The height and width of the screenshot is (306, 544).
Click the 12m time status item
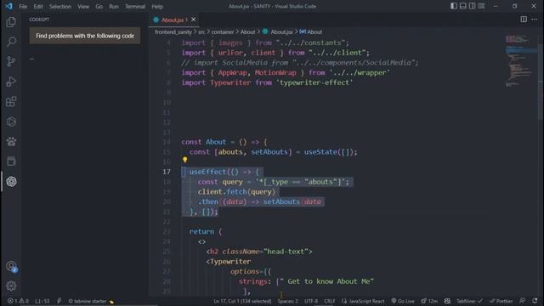[429, 301]
